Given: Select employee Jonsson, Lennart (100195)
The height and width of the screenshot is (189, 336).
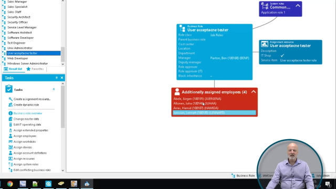Looking at the screenshot, I should 215,113.
